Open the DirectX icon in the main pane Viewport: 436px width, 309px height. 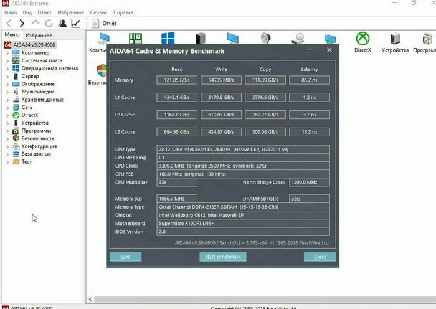pos(363,42)
